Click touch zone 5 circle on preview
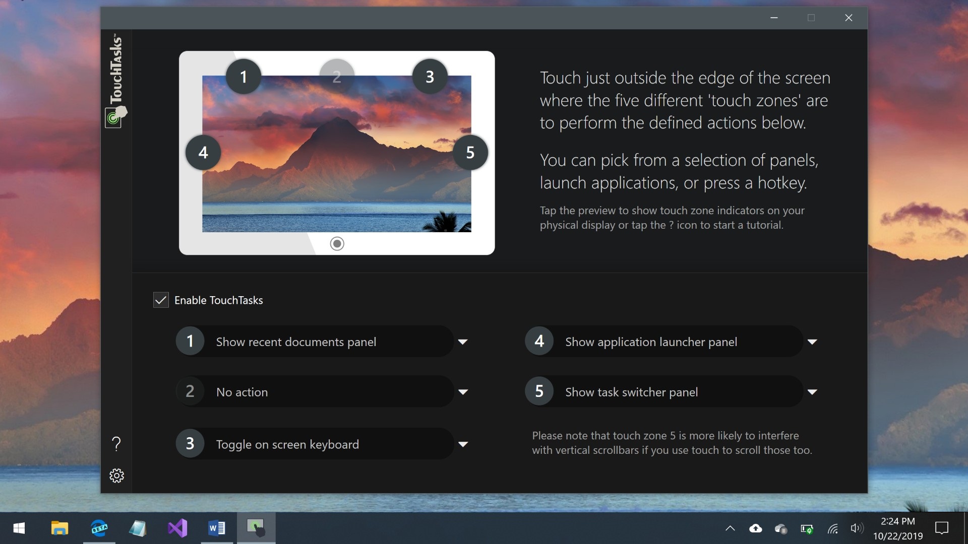 470,152
